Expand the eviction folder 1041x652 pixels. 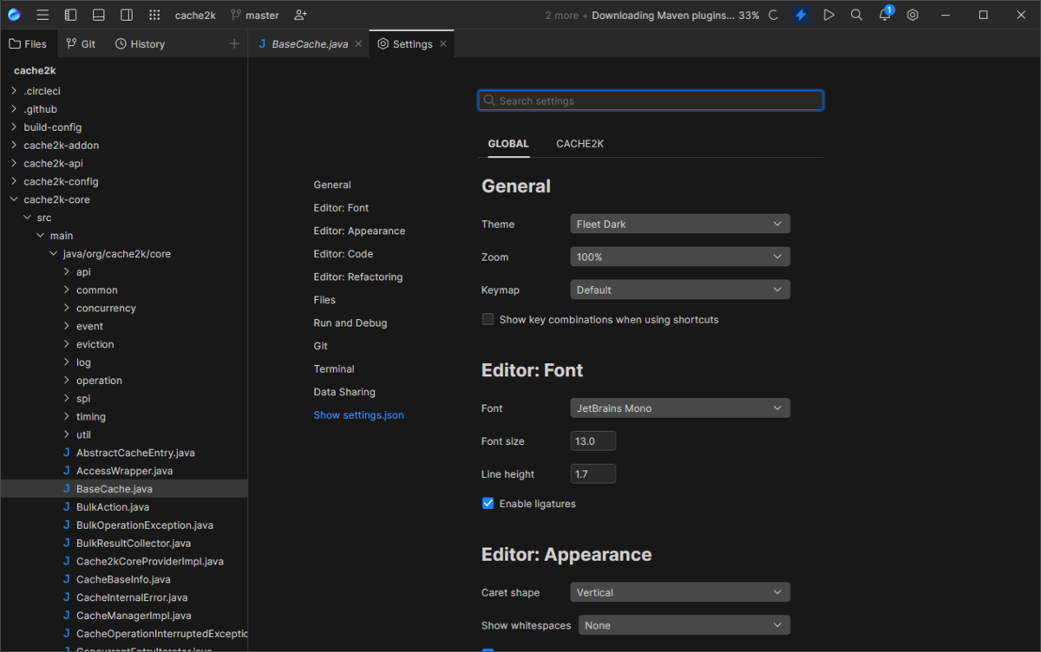(67, 344)
